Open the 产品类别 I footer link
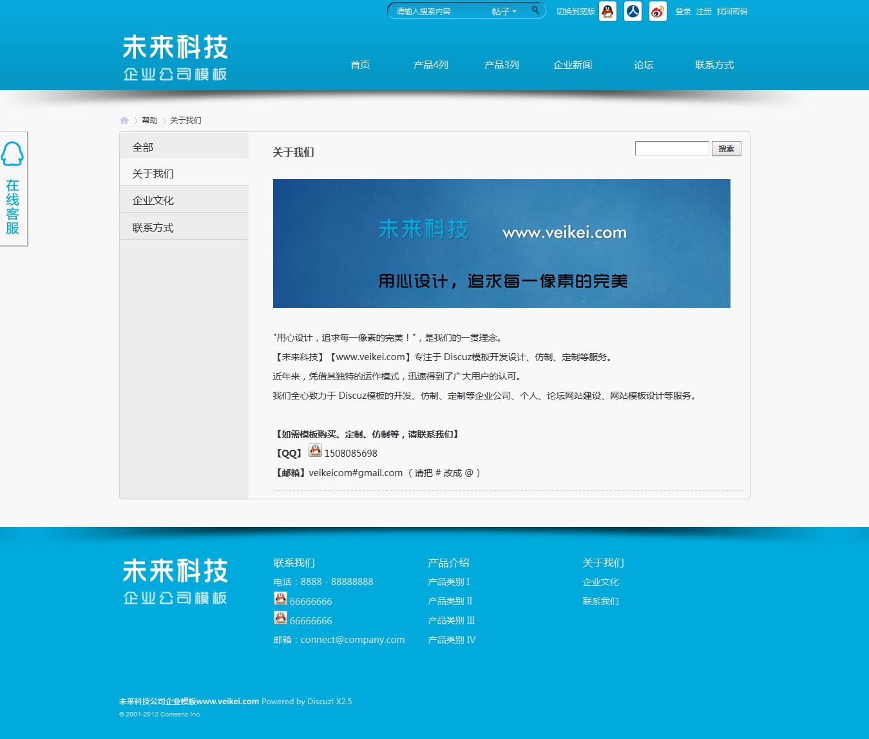 pos(448,581)
